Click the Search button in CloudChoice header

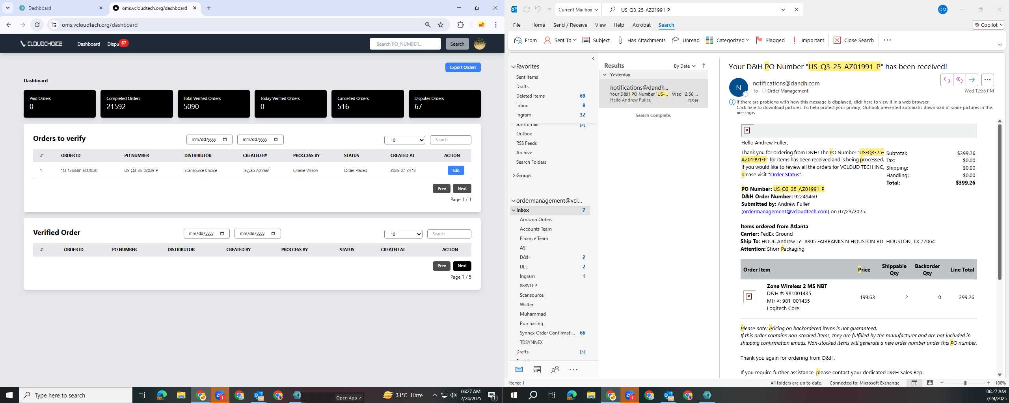point(457,44)
